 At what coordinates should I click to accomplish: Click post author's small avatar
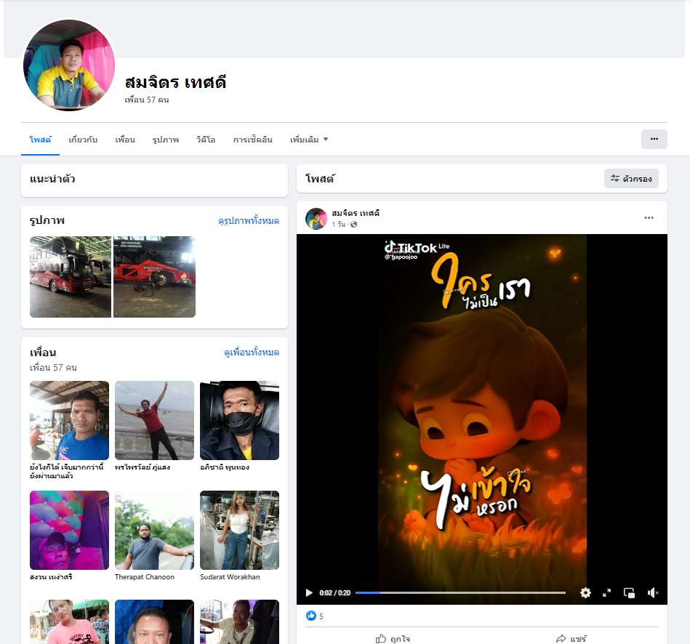point(316,219)
